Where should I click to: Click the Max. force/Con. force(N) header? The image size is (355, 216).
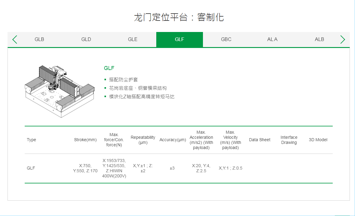click(x=114, y=140)
